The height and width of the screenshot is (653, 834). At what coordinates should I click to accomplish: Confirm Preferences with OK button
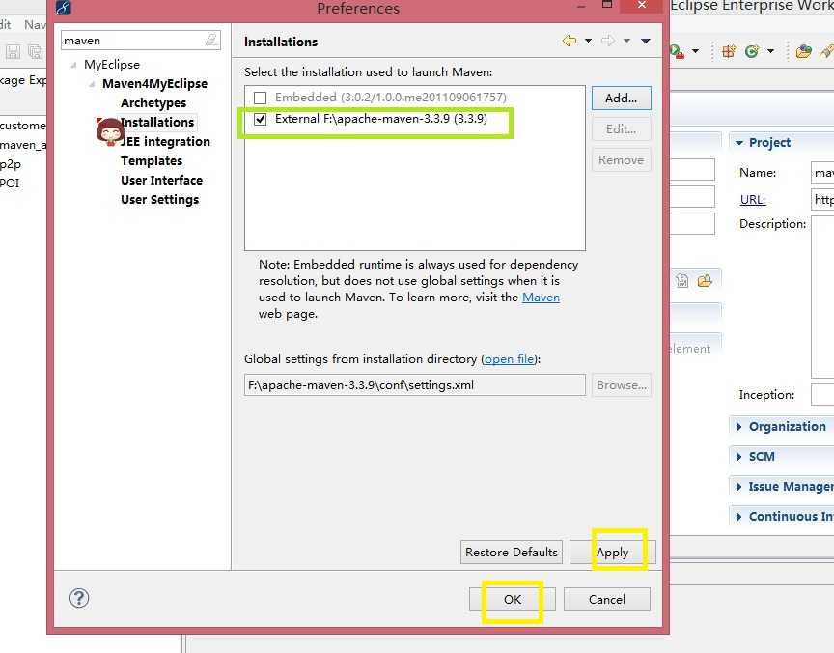(513, 599)
